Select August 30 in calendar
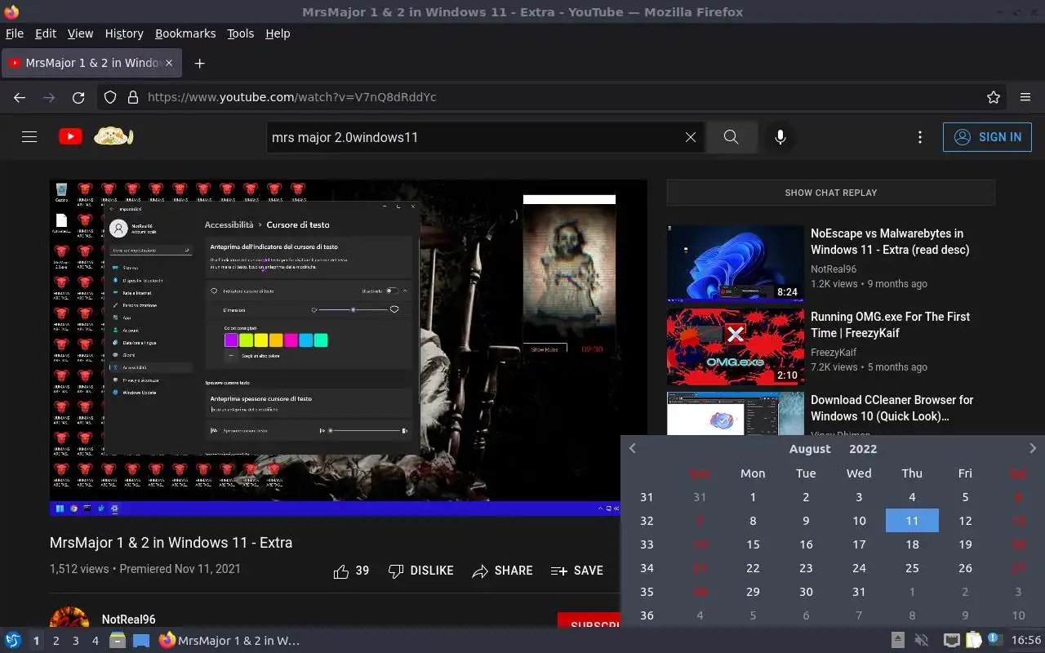 click(x=806, y=592)
